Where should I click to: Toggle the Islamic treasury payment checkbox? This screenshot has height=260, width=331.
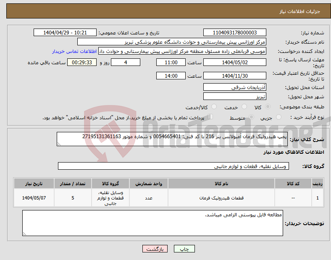(210, 117)
